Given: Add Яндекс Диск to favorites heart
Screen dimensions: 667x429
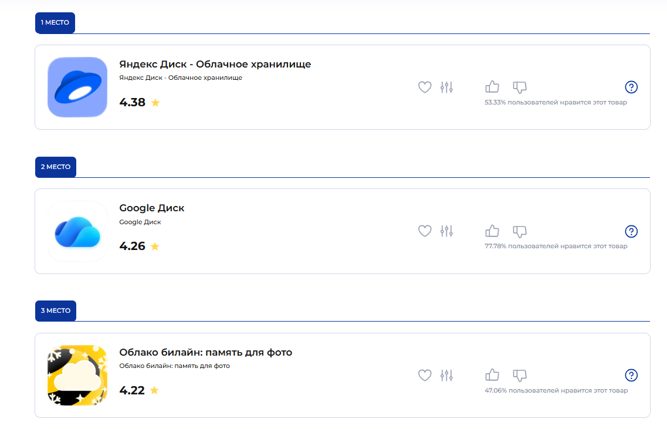Looking at the screenshot, I should (x=425, y=87).
